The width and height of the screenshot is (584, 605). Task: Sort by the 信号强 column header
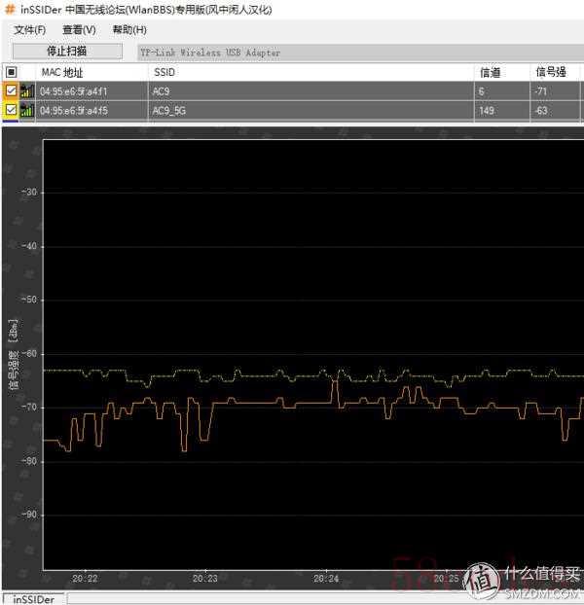[x=550, y=72]
